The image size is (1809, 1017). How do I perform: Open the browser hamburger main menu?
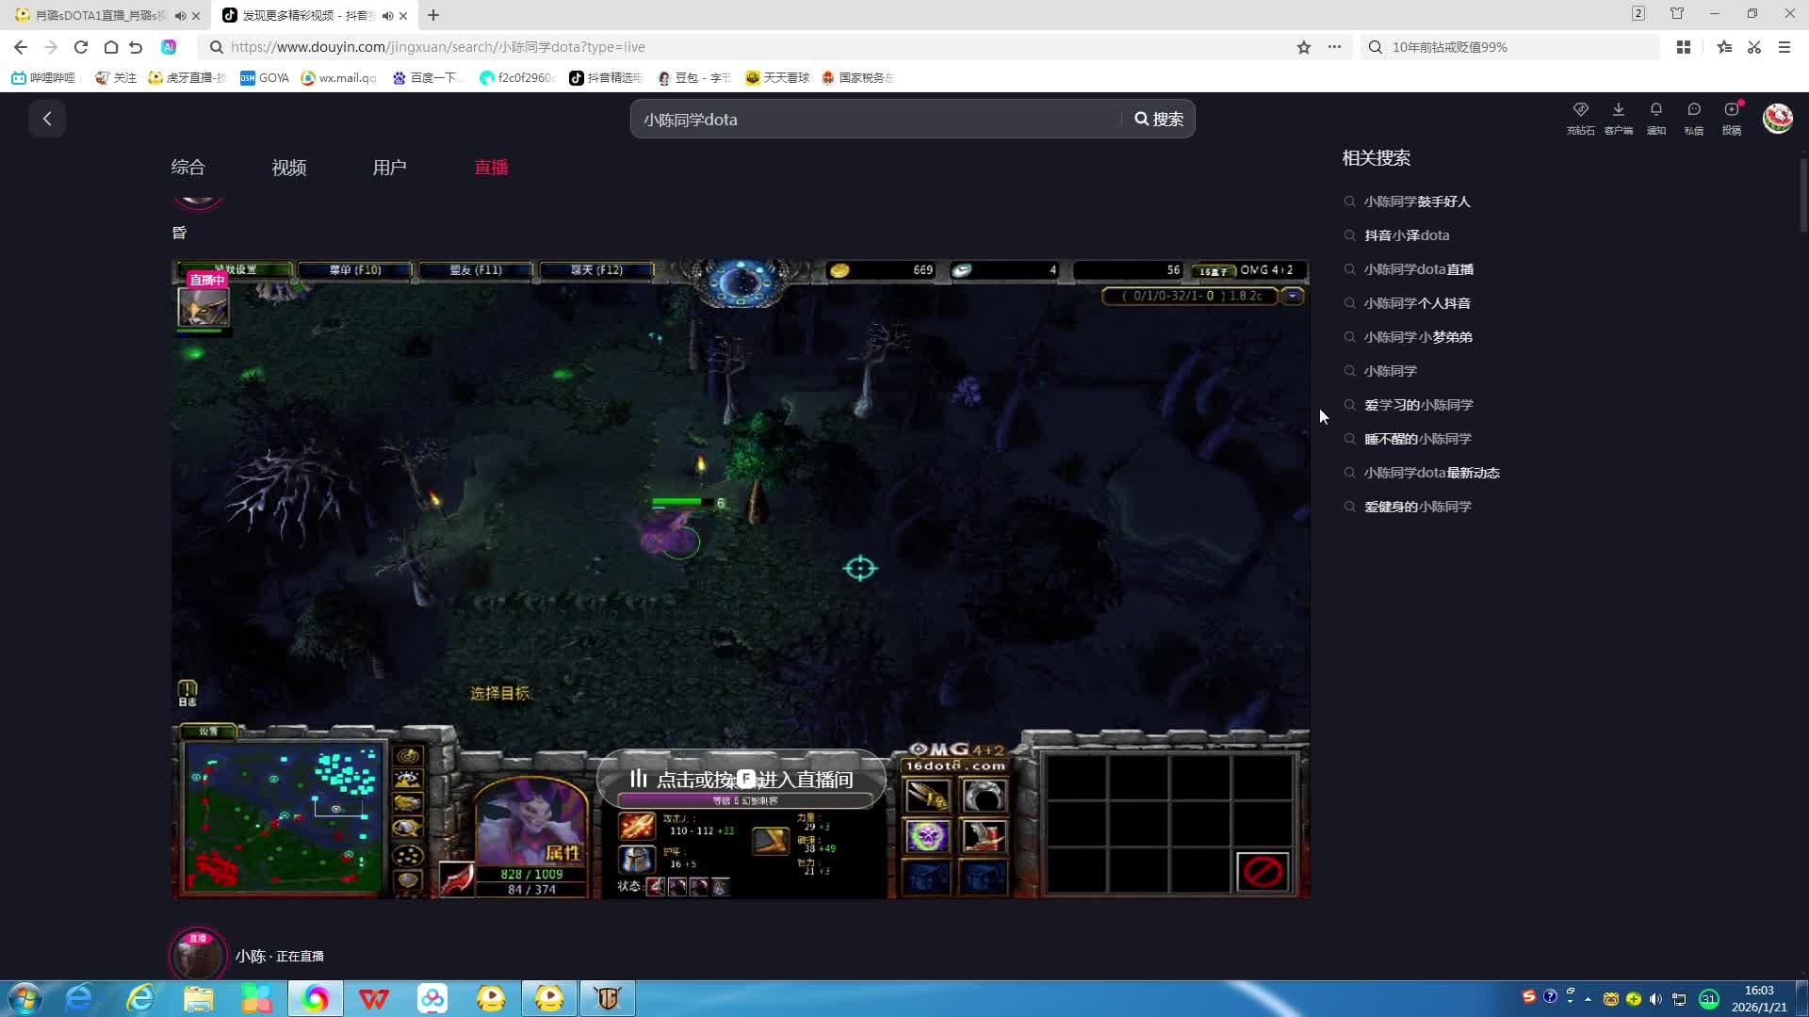[1784, 47]
